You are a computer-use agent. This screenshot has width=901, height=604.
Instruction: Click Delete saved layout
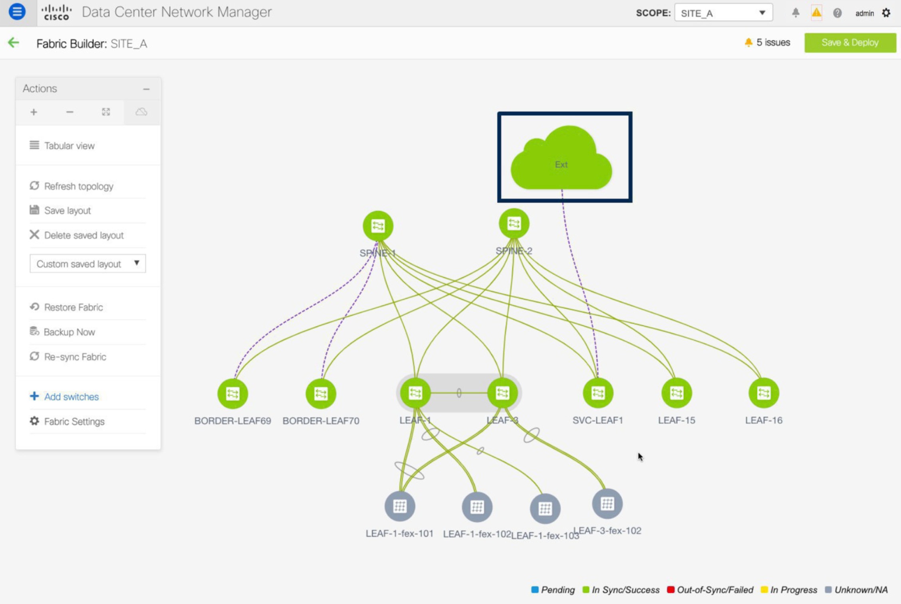[x=76, y=235]
